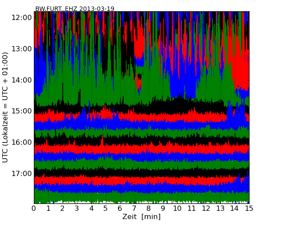Image resolution: width=283 pixels, height=226 pixels.
Task: Select the 16:00 time tick label
Action: 22,143
